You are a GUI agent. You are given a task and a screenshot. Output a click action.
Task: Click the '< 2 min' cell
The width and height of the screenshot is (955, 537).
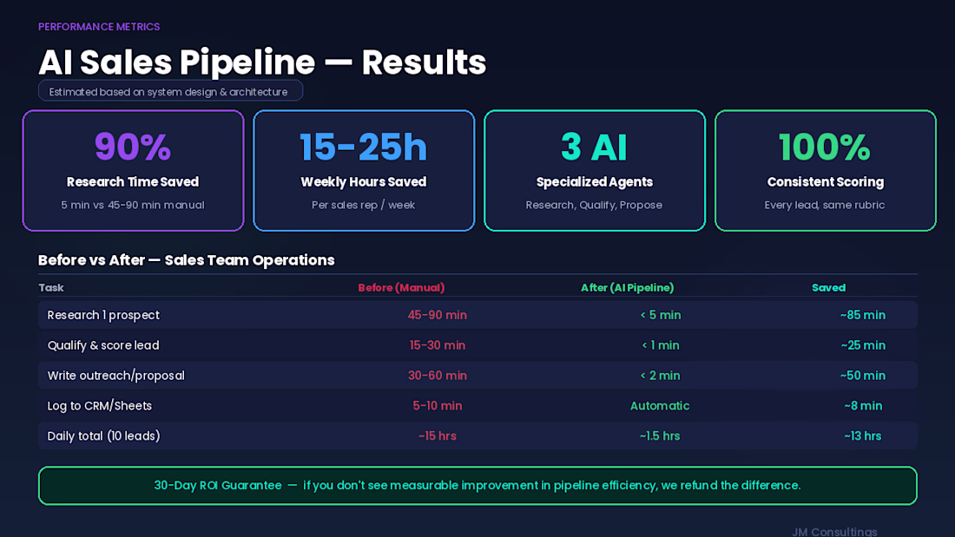coord(660,376)
